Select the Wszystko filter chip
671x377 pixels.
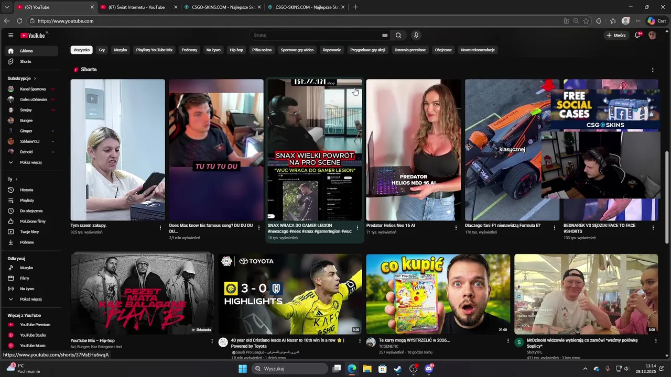tap(82, 50)
